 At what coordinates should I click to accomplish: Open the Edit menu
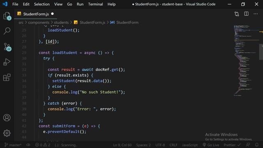26,4
